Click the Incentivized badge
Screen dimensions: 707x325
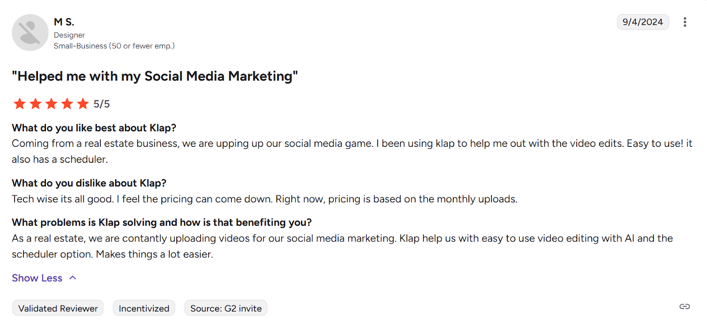(144, 308)
